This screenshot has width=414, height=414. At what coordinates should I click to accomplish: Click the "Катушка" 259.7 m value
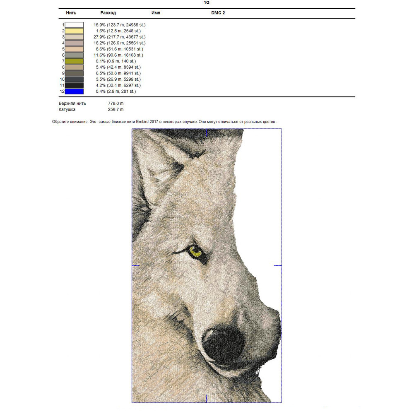(116, 110)
